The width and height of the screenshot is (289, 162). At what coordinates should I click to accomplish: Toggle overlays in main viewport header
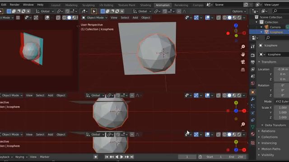tap(207, 18)
